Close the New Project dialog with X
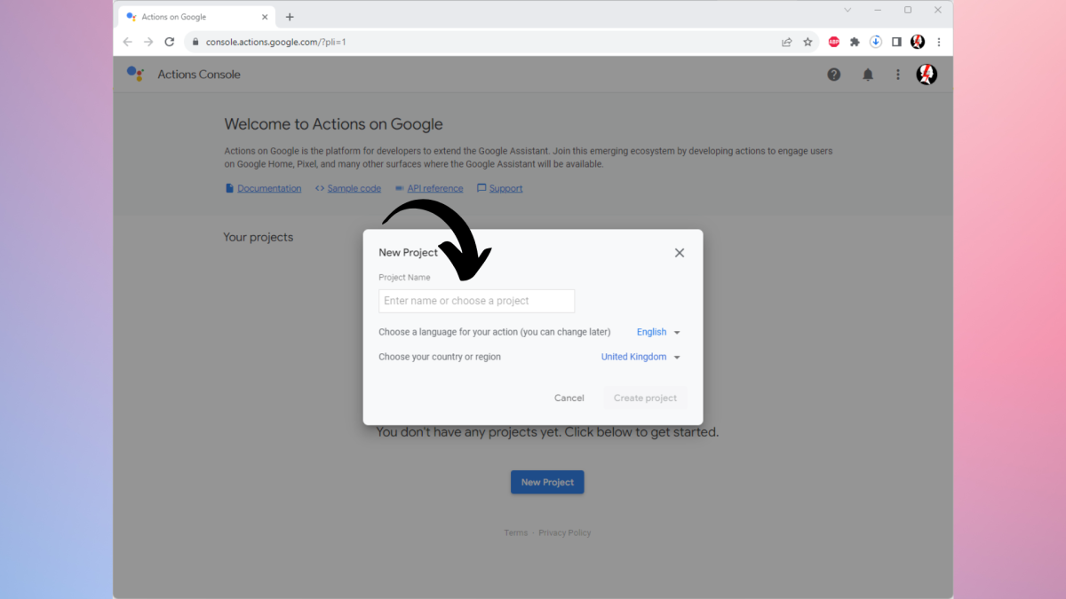 pos(680,253)
